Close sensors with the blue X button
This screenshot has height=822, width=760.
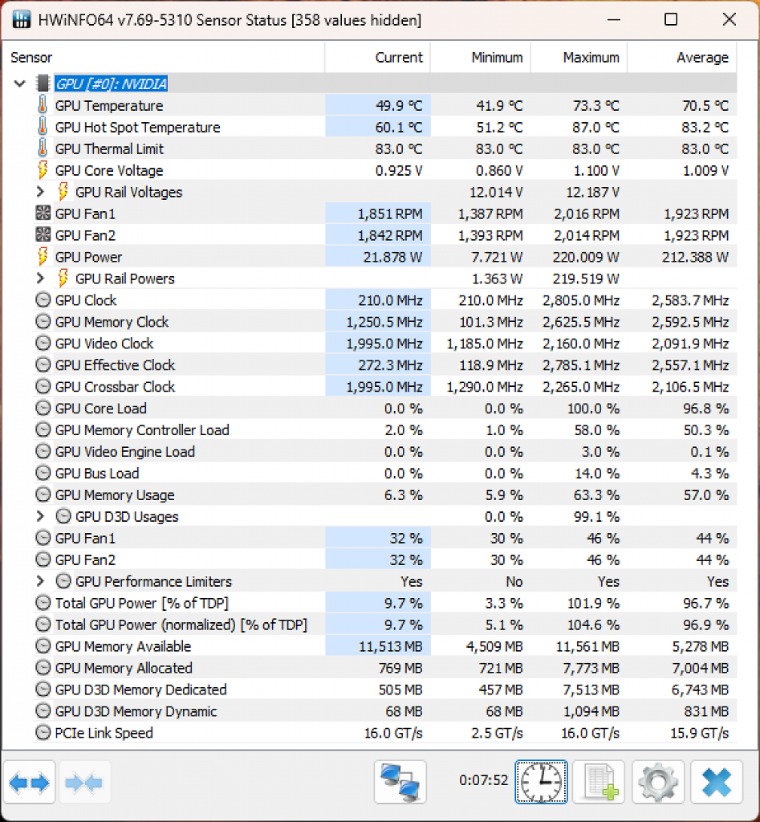click(717, 782)
